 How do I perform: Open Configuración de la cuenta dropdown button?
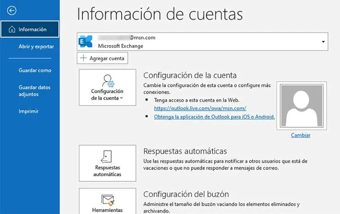coord(108,87)
